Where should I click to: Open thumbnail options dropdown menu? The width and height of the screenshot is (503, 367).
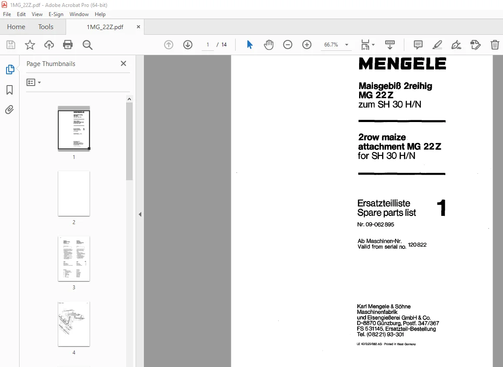pyautogui.click(x=33, y=83)
